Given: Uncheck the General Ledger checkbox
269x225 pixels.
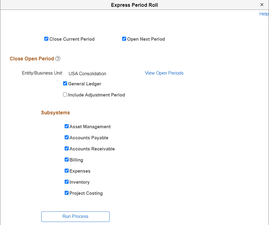Looking at the screenshot, I should pyautogui.click(x=65, y=83).
